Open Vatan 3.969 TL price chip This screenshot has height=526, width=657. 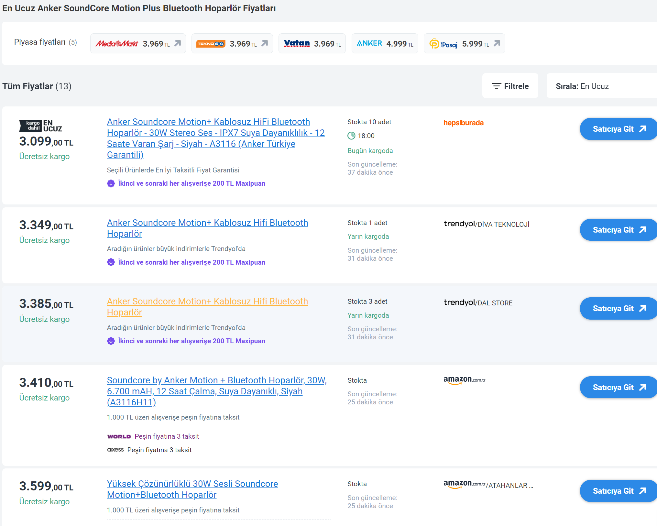312,43
